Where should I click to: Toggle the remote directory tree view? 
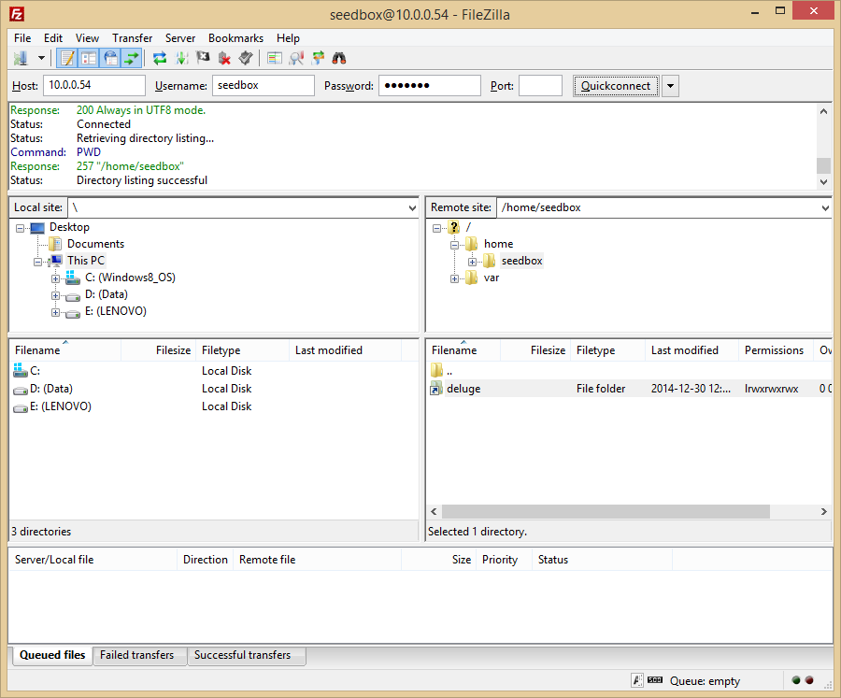coord(110,58)
